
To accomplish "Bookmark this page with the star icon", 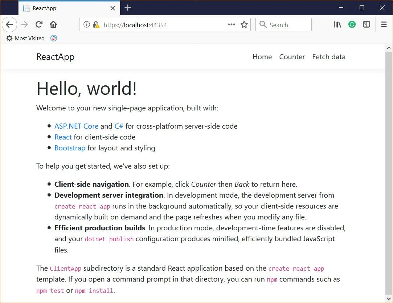I will tap(244, 25).
